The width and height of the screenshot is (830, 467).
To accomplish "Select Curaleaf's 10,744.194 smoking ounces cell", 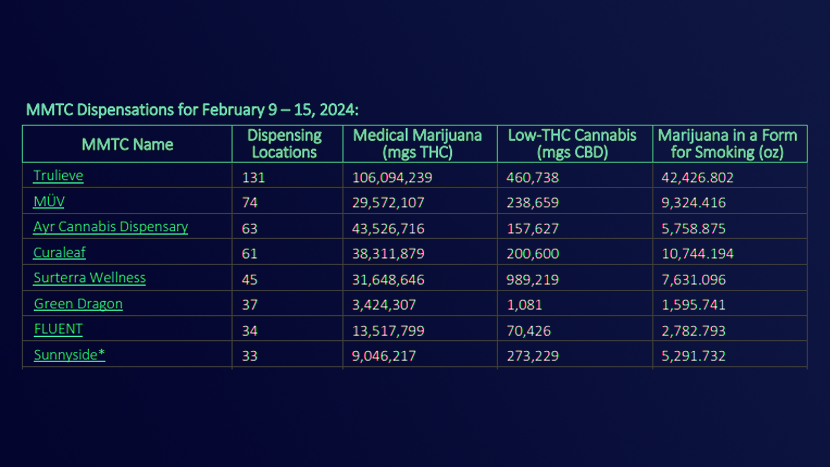I will coord(730,252).
